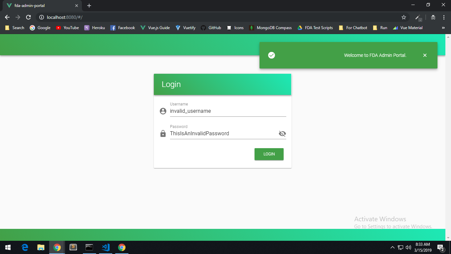Click the checkmark in the welcome notification
Screen dimensions: 451x254
coord(271,55)
